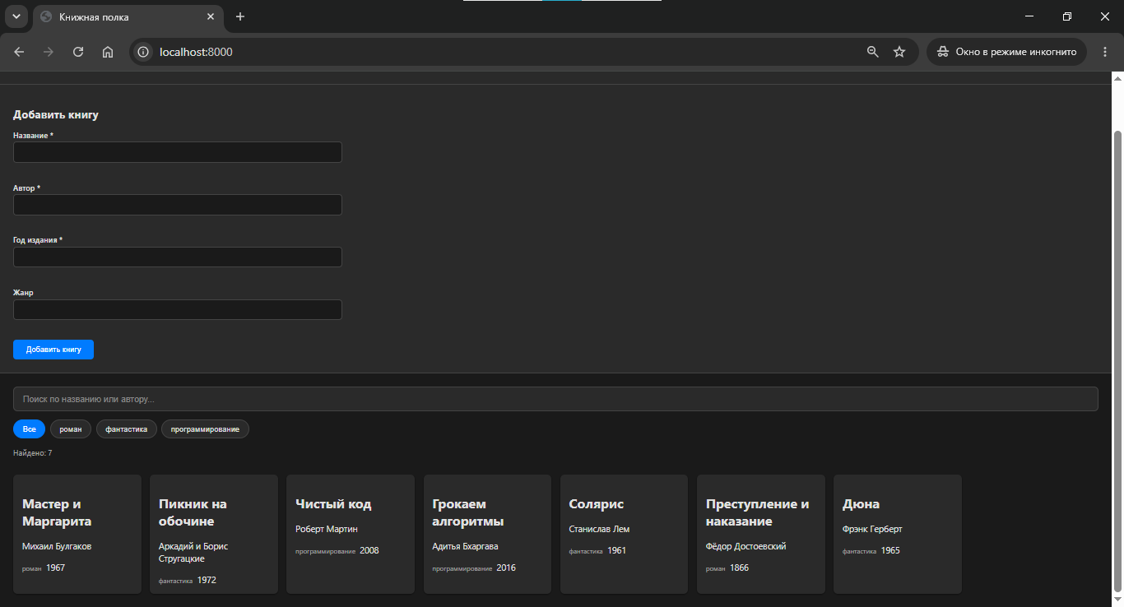Open the browser home page icon
This screenshot has width=1124, height=607.
pos(108,52)
